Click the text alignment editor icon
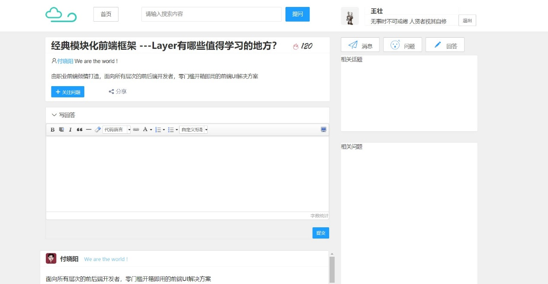This screenshot has height=284, width=548. coord(61,129)
